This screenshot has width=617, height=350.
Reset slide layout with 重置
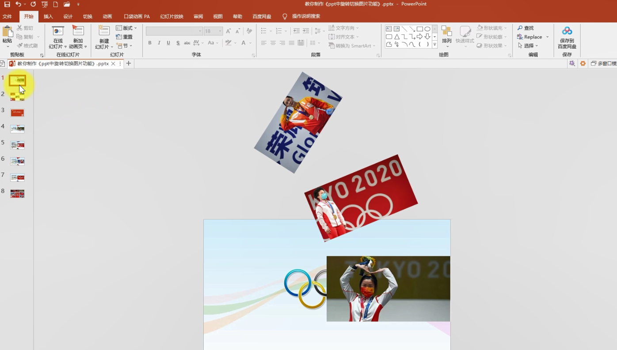coord(124,37)
